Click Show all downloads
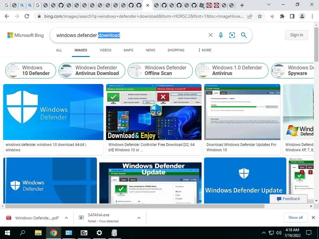 pyautogui.click(x=295, y=218)
